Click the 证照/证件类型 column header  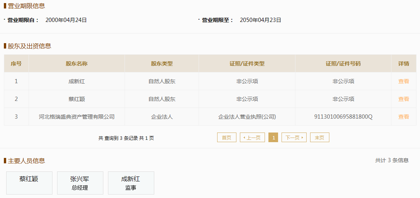tap(247, 64)
